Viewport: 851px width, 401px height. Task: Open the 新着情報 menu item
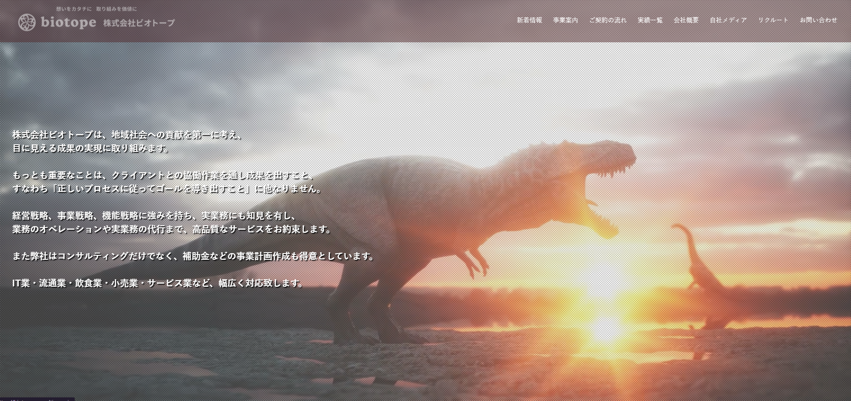point(529,20)
